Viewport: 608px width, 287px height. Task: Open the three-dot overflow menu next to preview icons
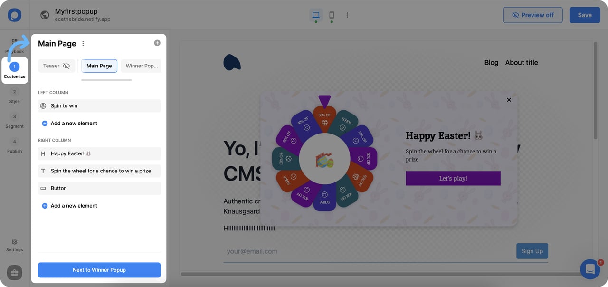point(347,15)
